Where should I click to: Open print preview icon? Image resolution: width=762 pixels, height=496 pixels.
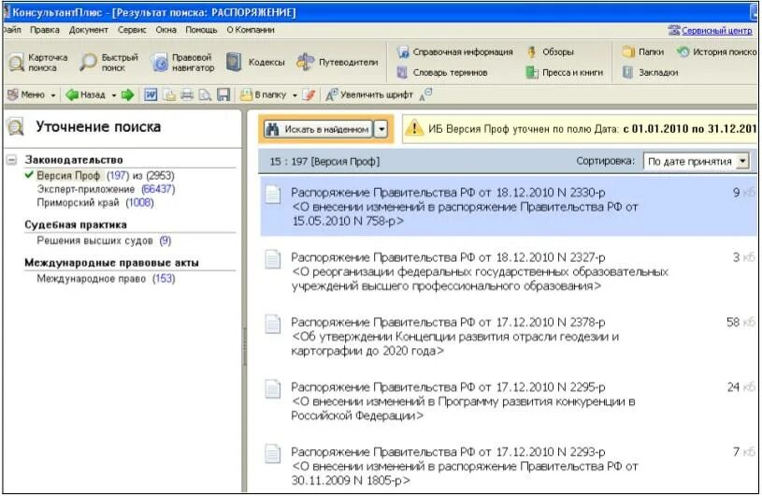coord(205,95)
